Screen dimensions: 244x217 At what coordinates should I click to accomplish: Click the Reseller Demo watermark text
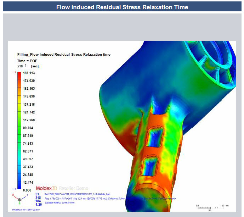click(74, 188)
